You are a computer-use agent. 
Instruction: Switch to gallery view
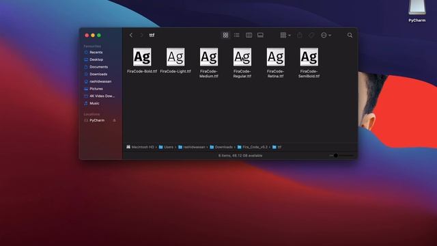[260, 35]
